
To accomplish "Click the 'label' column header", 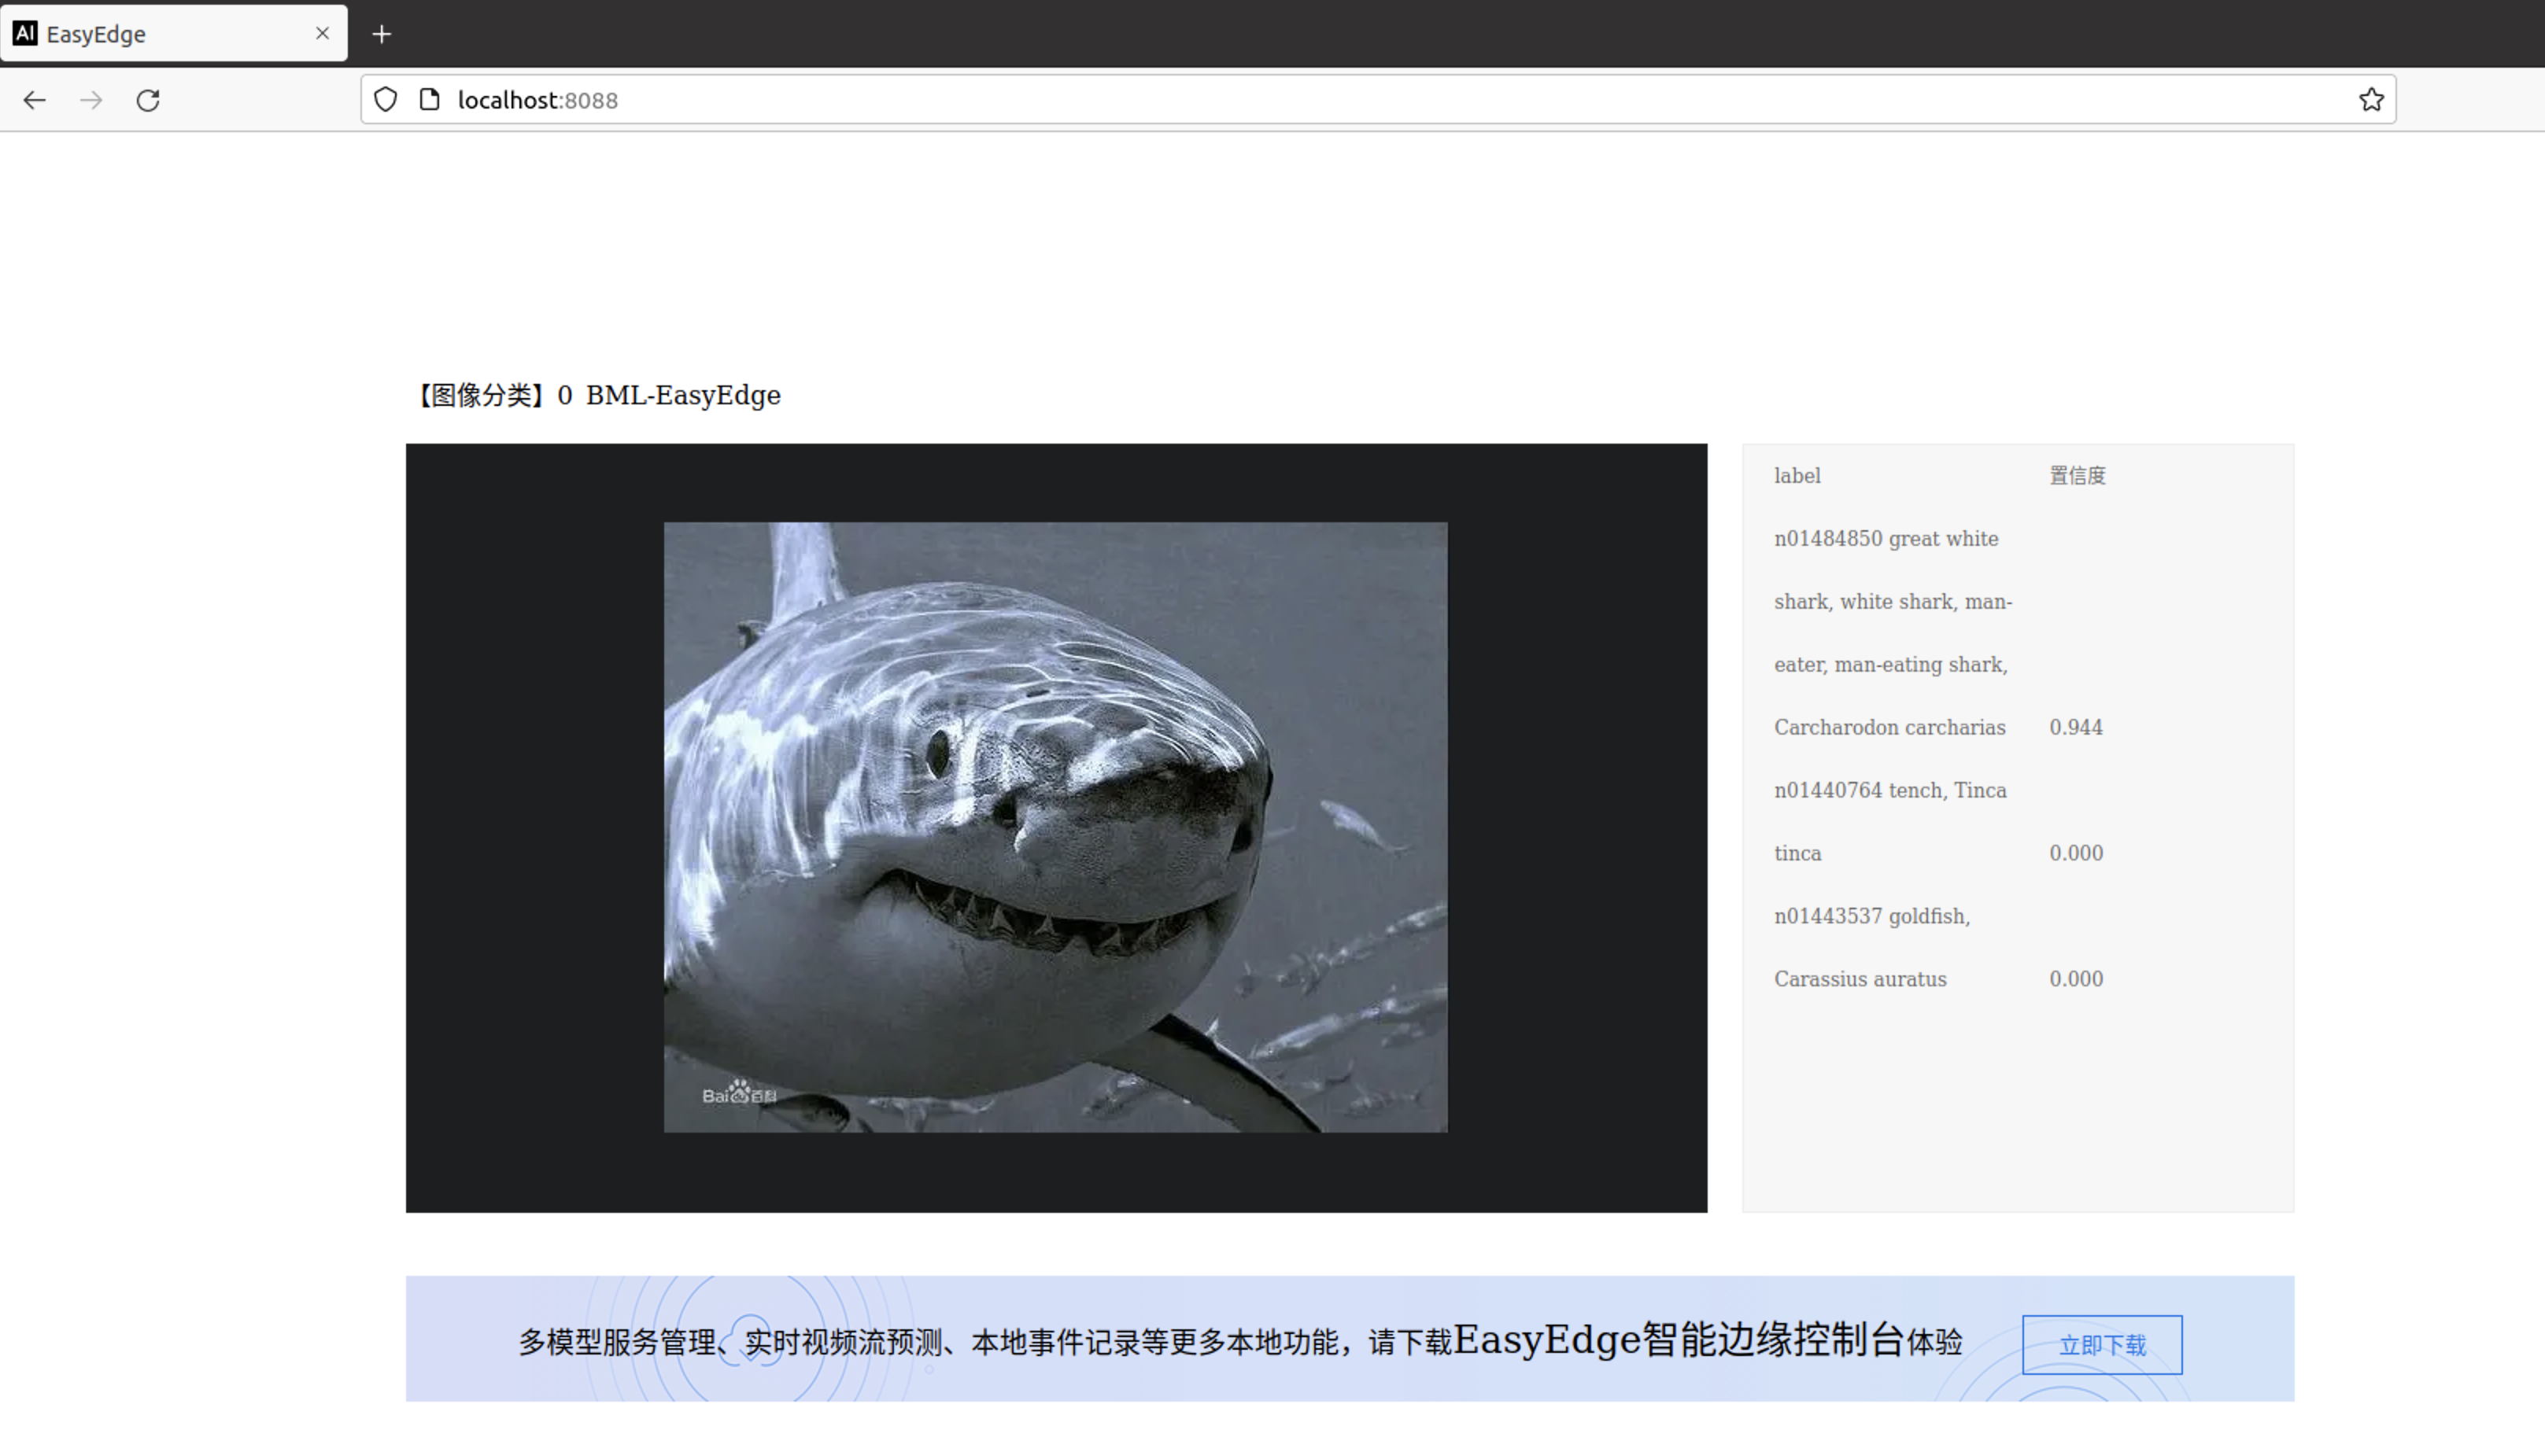I will 1797,476.
